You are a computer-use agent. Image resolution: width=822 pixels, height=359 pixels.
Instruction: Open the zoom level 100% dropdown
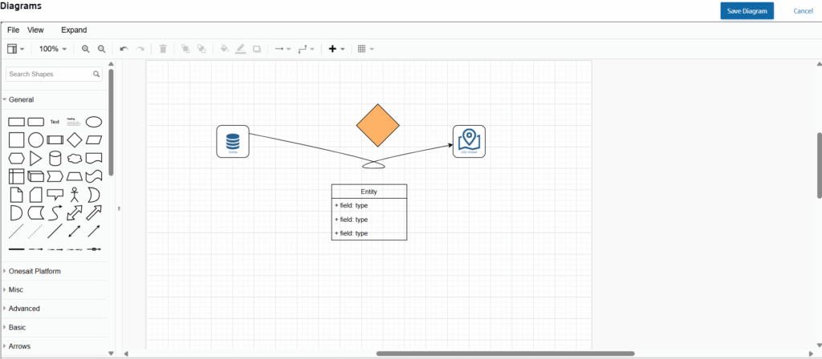[53, 49]
